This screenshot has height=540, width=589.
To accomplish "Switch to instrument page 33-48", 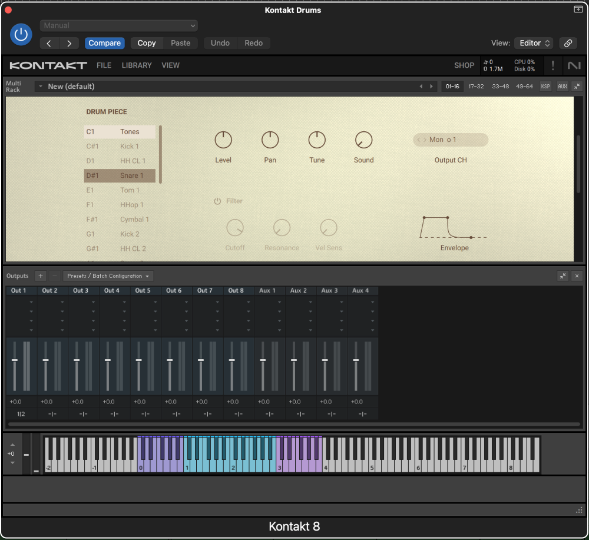I will pyautogui.click(x=500, y=87).
